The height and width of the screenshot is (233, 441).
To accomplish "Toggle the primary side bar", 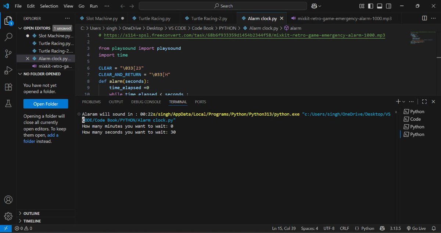I will tap(370, 6).
